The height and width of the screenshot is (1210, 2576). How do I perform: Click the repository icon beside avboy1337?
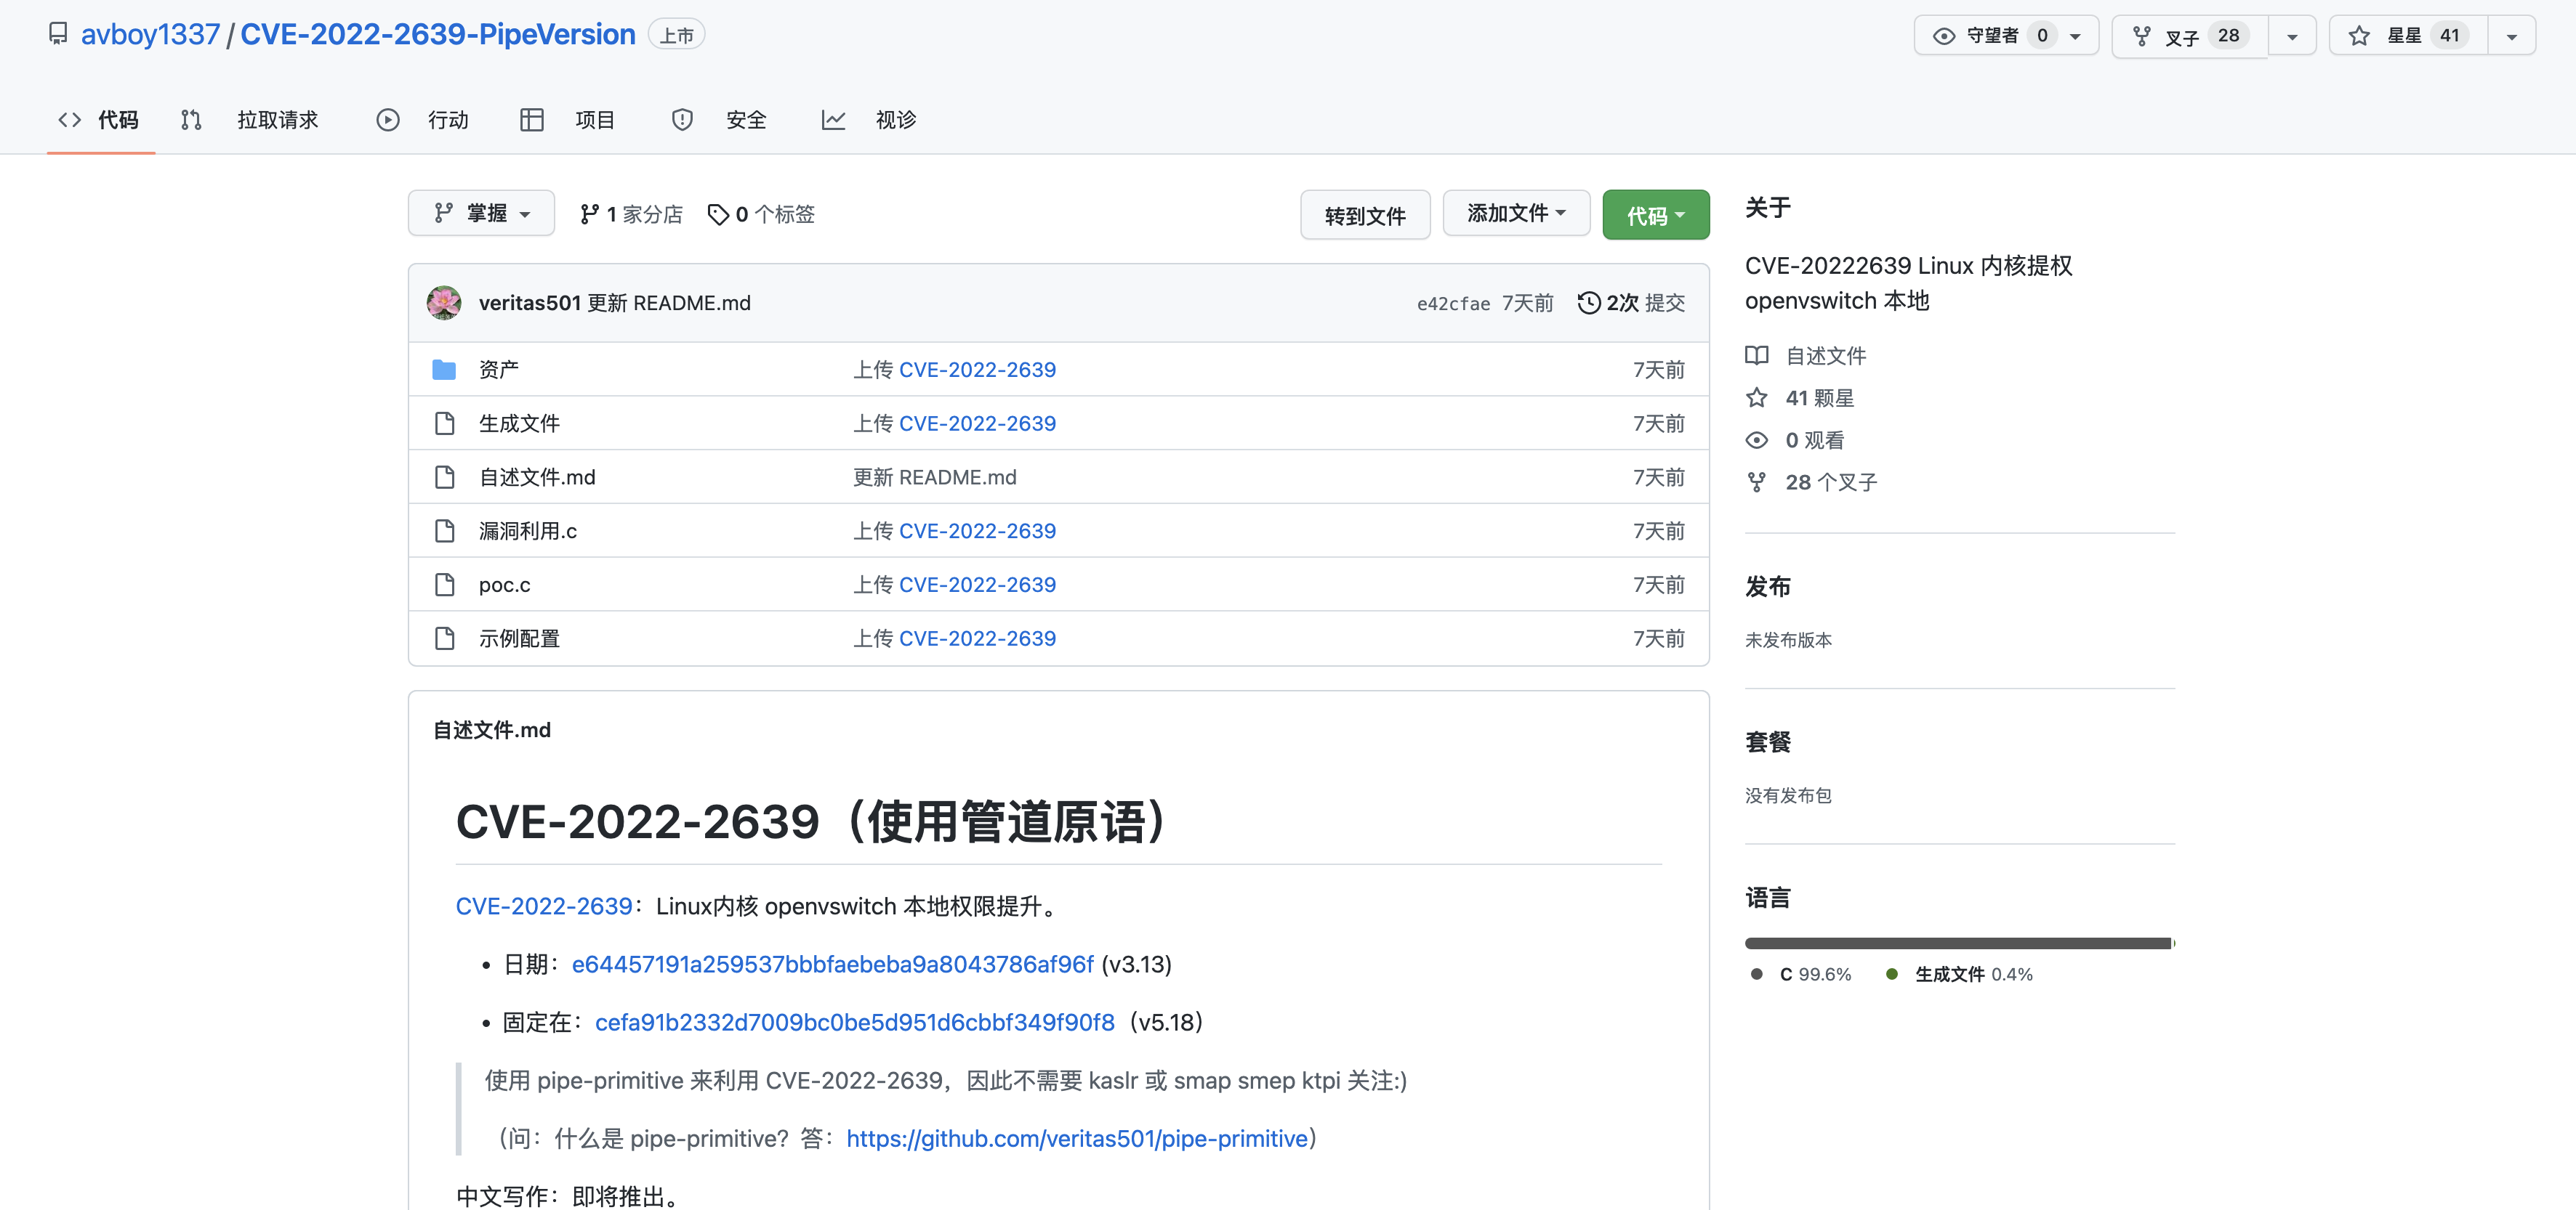pyautogui.click(x=58, y=34)
